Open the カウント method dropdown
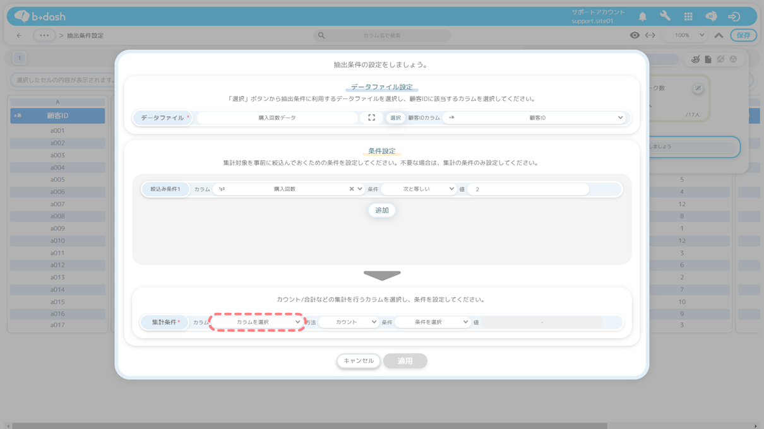 click(349, 322)
